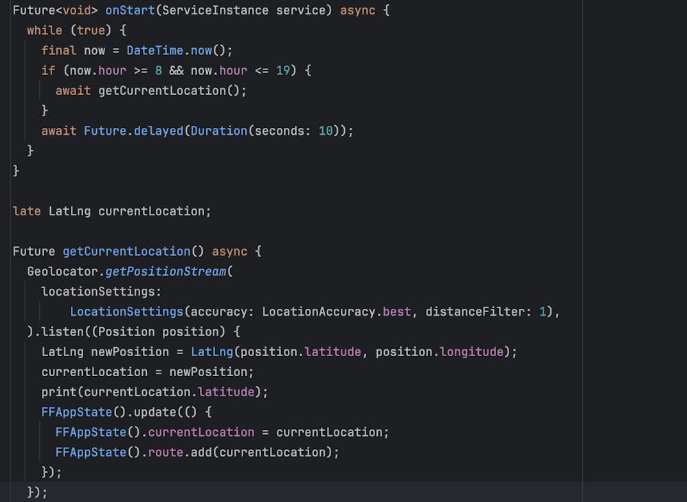Click 'distanceFilter: 1' argument

click(x=486, y=312)
